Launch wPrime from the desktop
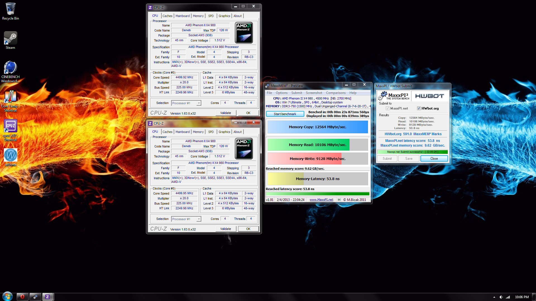Viewport: 536px width, 301px height. [11, 157]
